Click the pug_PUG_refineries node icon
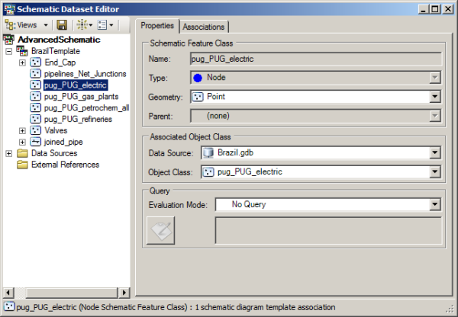The width and height of the screenshot is (458, 317). (x=36, y=119)
